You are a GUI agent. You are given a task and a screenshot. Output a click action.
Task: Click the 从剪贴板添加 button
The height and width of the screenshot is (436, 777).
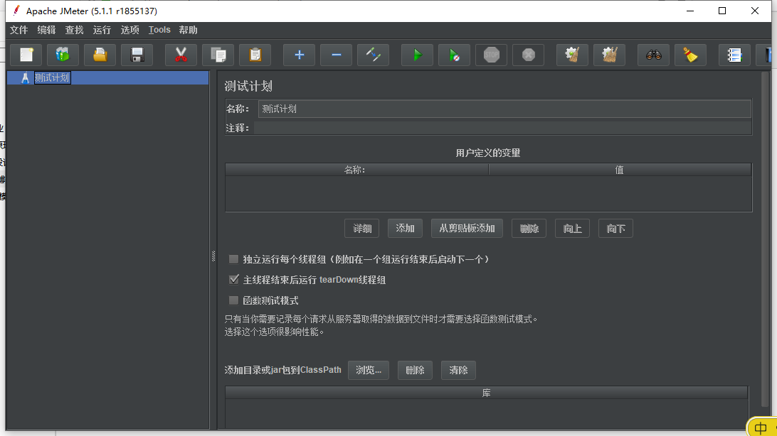(x=467, y=229)
